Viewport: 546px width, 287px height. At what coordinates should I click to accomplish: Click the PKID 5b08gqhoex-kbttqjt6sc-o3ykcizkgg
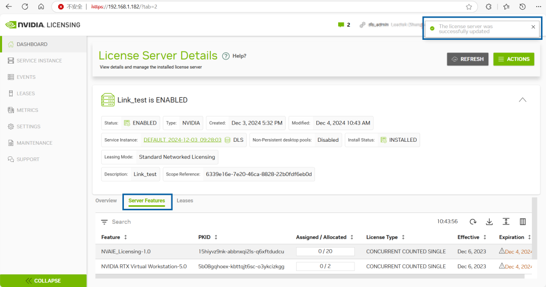coord(241,266)
